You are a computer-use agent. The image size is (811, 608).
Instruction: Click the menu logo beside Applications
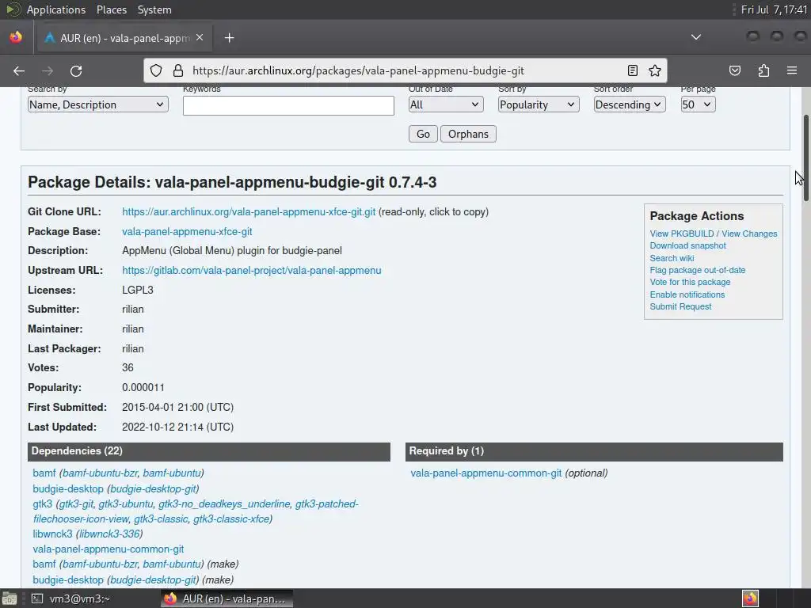(13, 9)
